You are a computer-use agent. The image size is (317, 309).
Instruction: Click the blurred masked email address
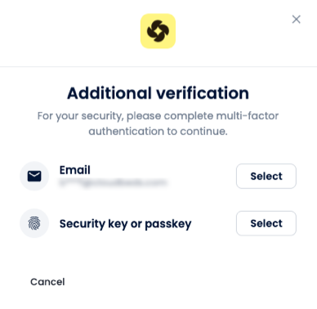[113, 182]
